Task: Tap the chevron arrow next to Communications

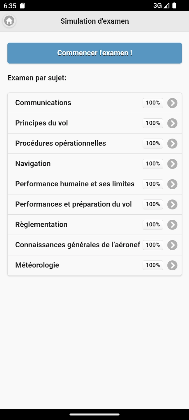Action: [172, 103]
